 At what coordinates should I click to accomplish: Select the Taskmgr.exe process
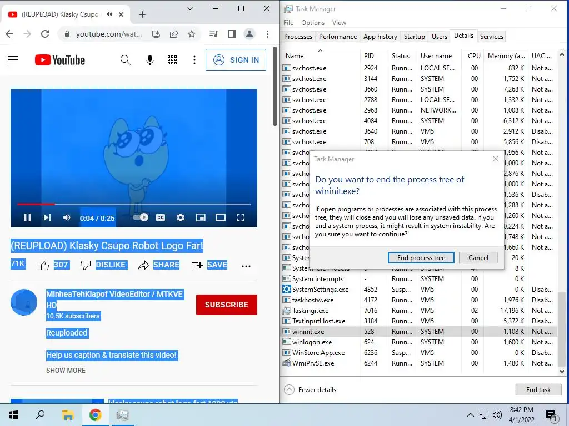coord(419,311)
